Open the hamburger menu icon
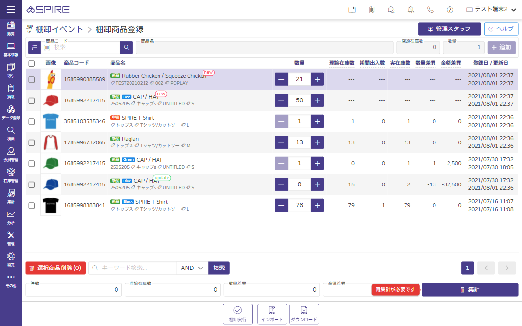 [x=11, y=9]
